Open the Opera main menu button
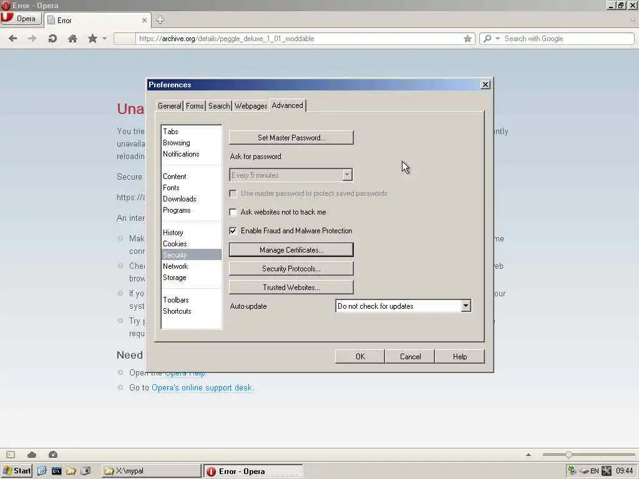The width and height of the screenshot is (639, 479). (x=21, y=19)
